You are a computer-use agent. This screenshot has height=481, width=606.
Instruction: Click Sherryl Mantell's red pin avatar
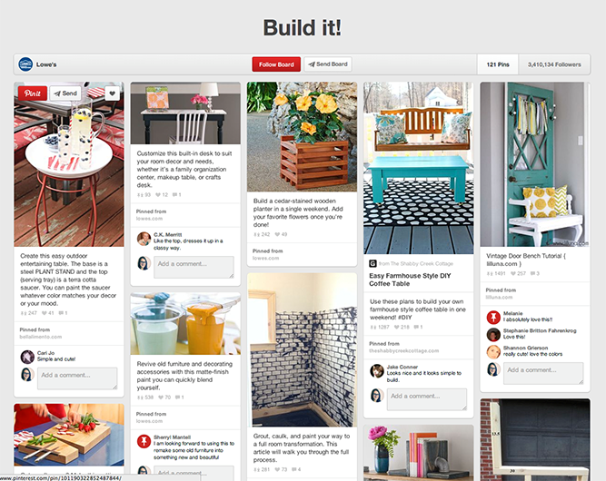coord(144,441)
